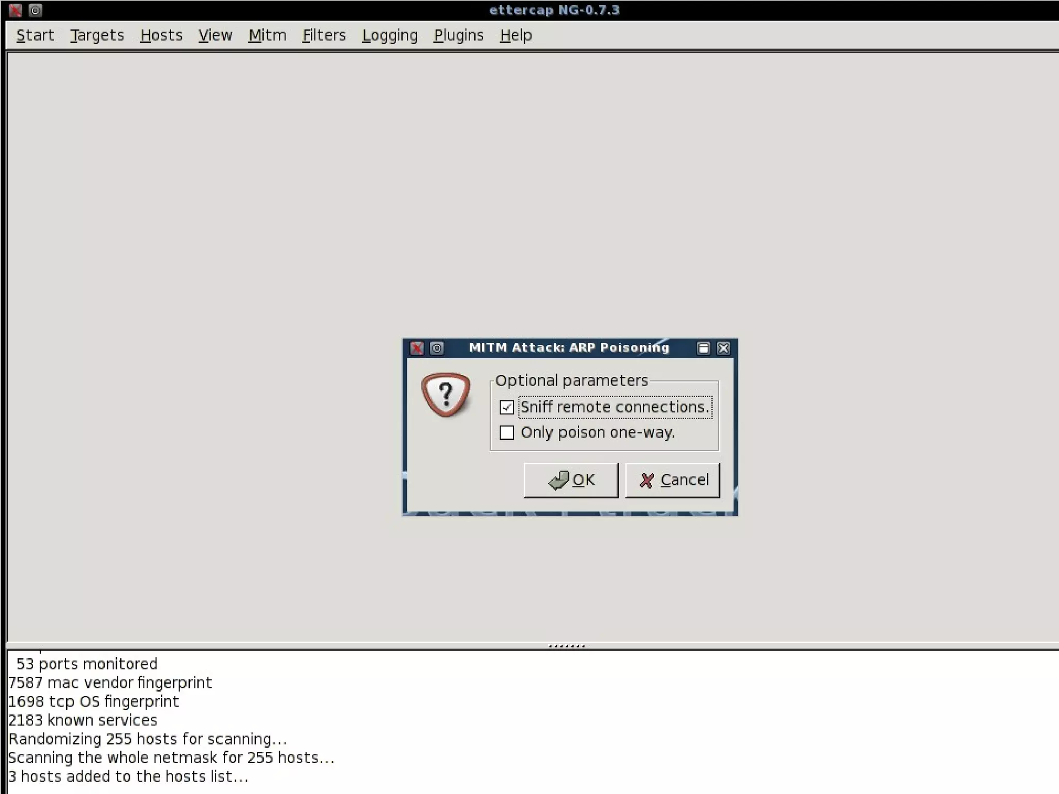Open the Hosts menu
This screenshot has width=1059, height=794.
(161, 35)
